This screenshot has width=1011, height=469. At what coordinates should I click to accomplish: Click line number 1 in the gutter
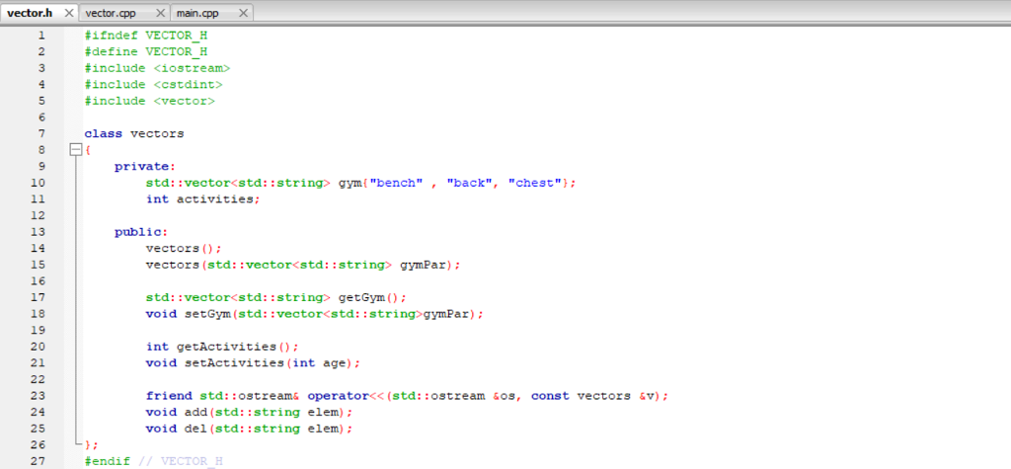click(41, 36)
